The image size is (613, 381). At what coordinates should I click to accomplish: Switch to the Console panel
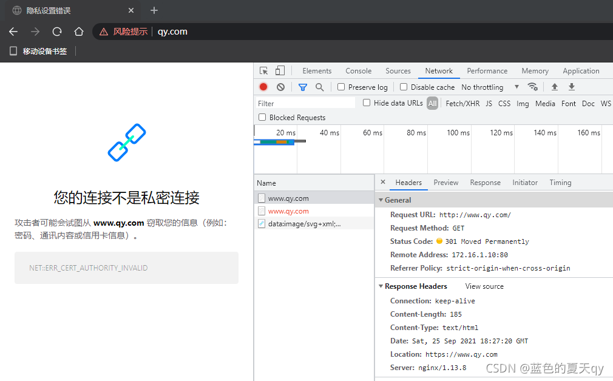359,71
